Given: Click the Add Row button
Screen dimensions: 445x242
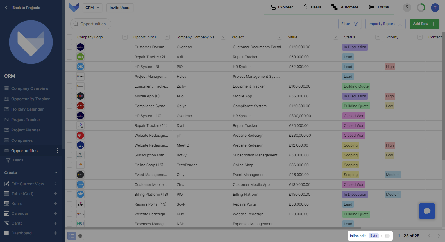Looking at the screenshot, I should pyautogui.click(x=424, y=24).
